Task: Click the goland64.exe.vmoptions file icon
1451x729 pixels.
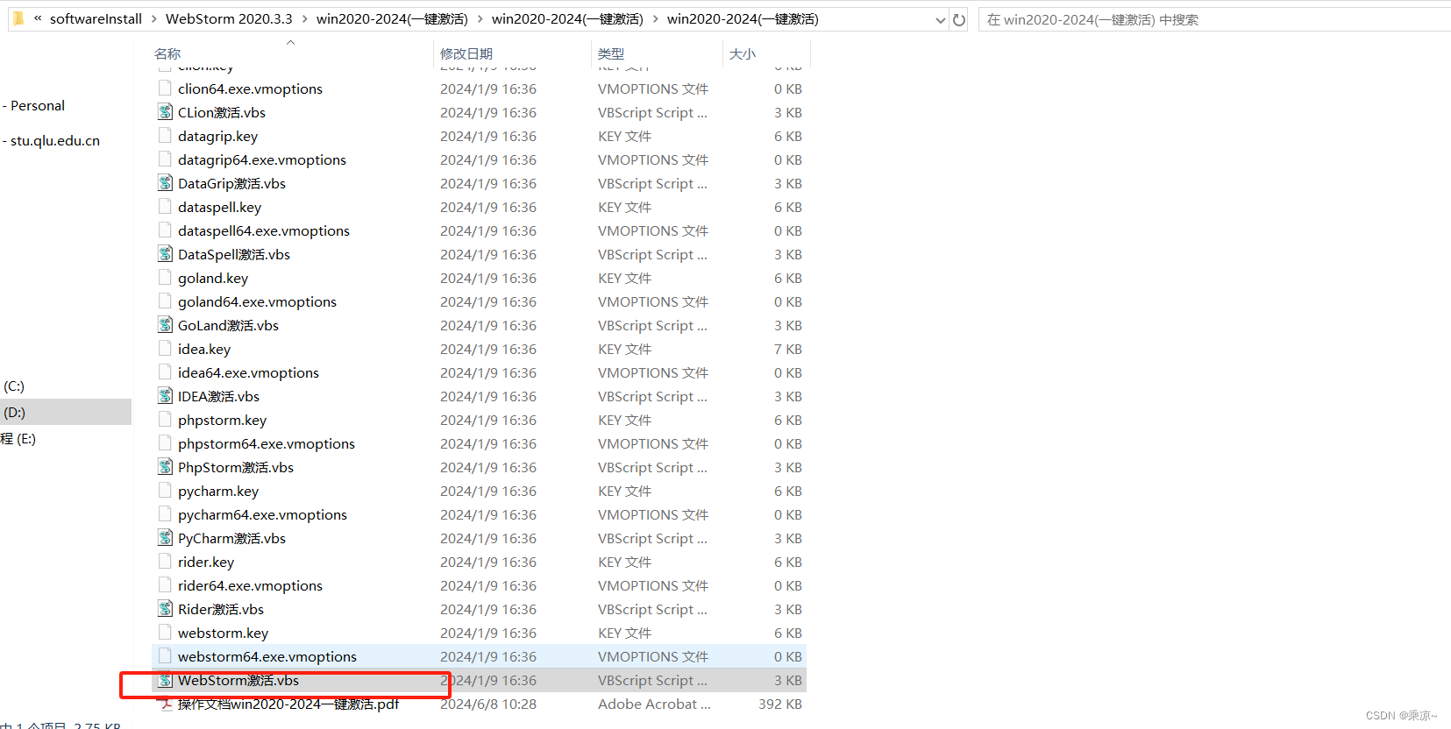Action: pos(165,301)
